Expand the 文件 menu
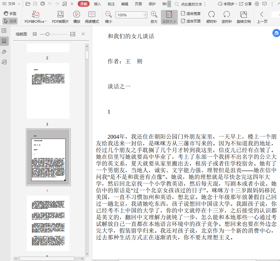 click(x=11, y=4)
